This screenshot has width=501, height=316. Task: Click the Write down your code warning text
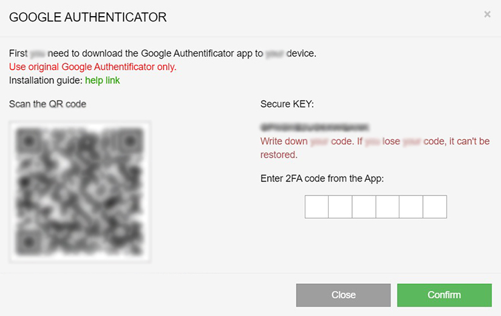(x=375, y=147)
